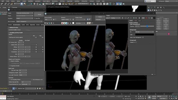This screenshot has width=178, height=100.
Task: Switch to the Diagnostics tab
Action: tap(33, 25)
